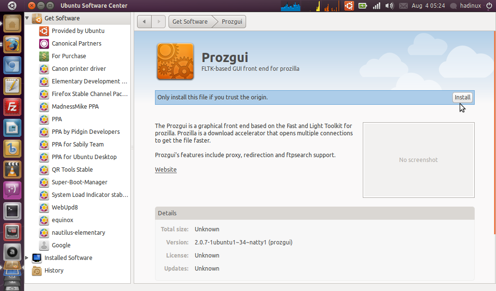Open the Home Folder launcher icon
Viewport: 496px width, 291px height.
click(12, 23)
